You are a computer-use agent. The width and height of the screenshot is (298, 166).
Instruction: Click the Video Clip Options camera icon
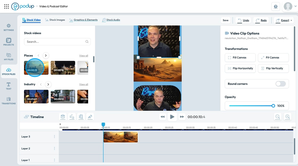pyautogui.click(x=227, y=33)
